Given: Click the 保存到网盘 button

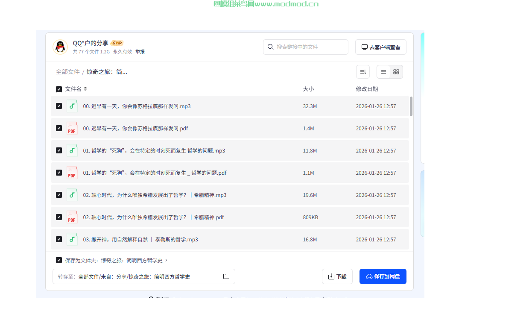Looking at the screenshot, I should click(x=383, y=276).
